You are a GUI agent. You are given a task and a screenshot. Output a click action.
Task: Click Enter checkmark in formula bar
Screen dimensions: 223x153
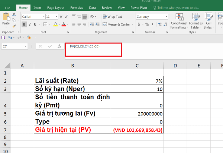50,46
